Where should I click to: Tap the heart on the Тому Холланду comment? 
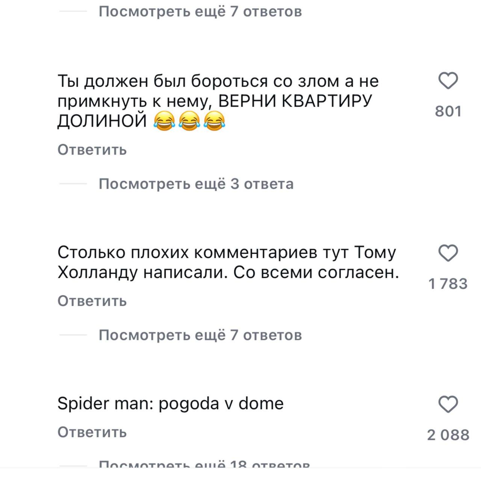tap(448, 253)
